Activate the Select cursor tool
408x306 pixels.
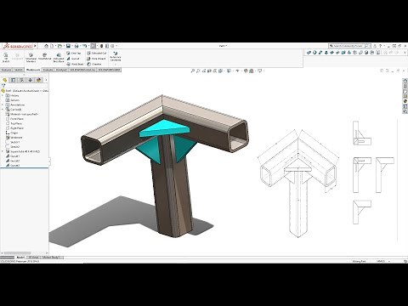(93, 46)
